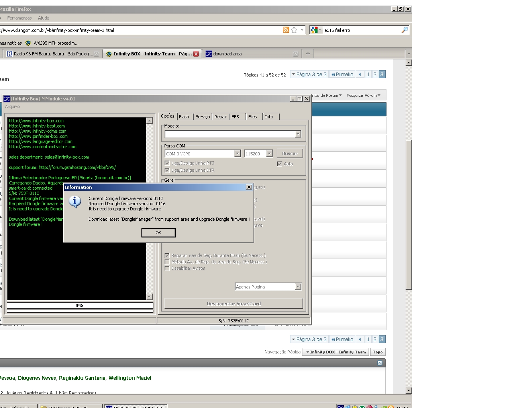Go to previous page using bottom pagination arrow
Viewport: 510px width, 408px height.
coord(360,339)
